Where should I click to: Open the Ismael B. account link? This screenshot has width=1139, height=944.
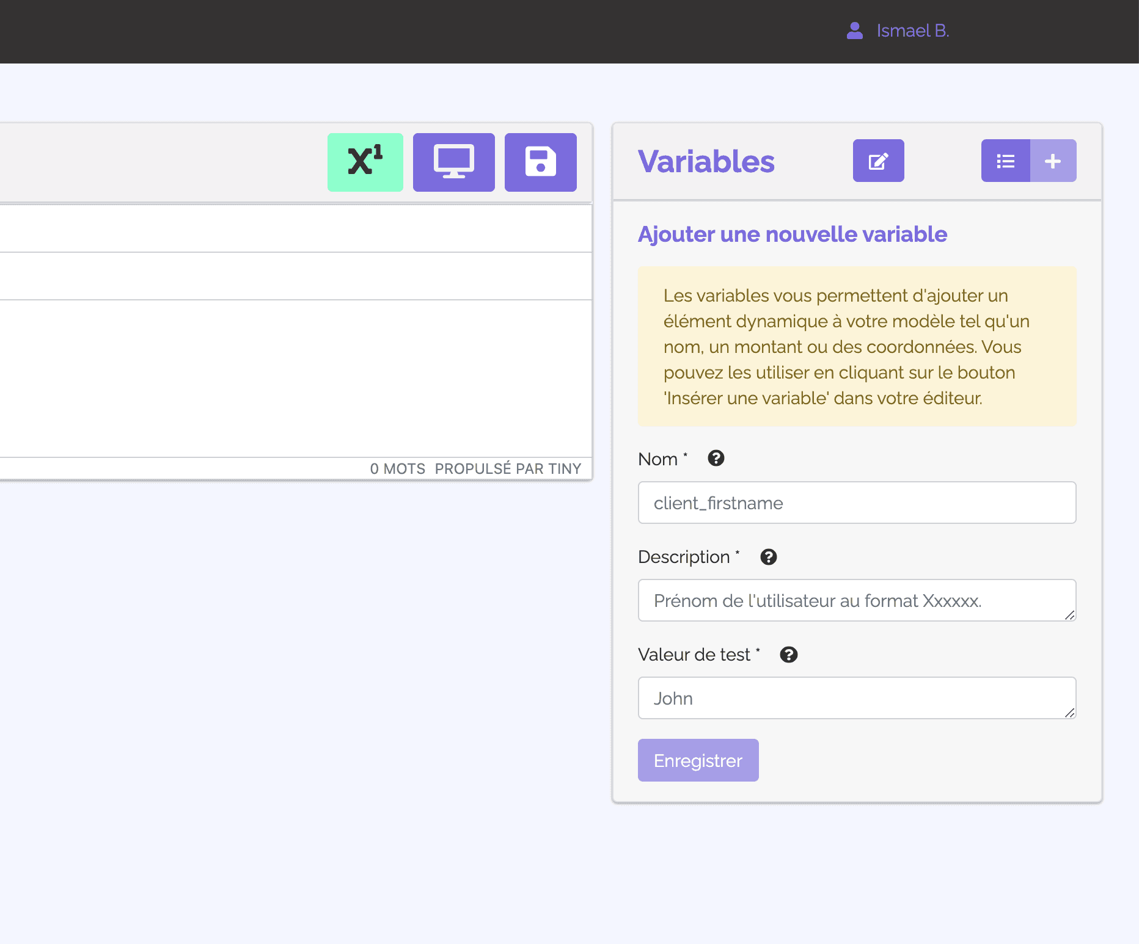click(913, 31)
